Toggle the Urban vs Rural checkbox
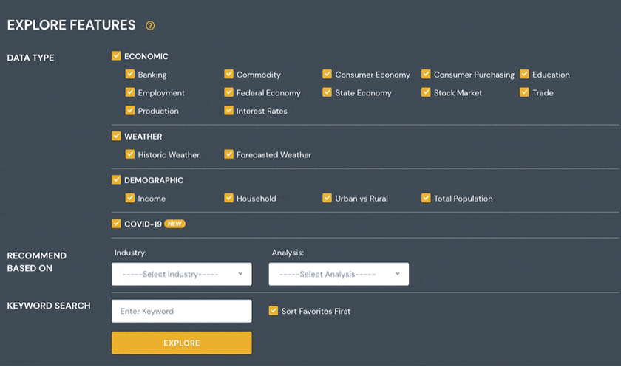Screen dimensions: 621x367 click(x=328, y=199)
